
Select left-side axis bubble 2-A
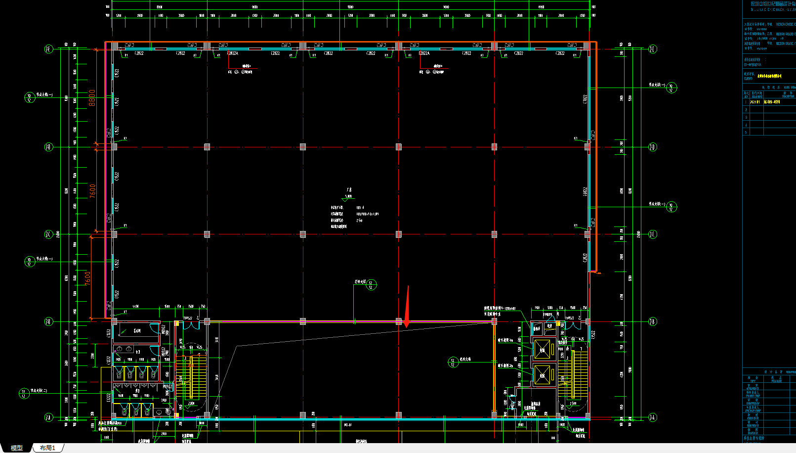(x=48, y=418)
